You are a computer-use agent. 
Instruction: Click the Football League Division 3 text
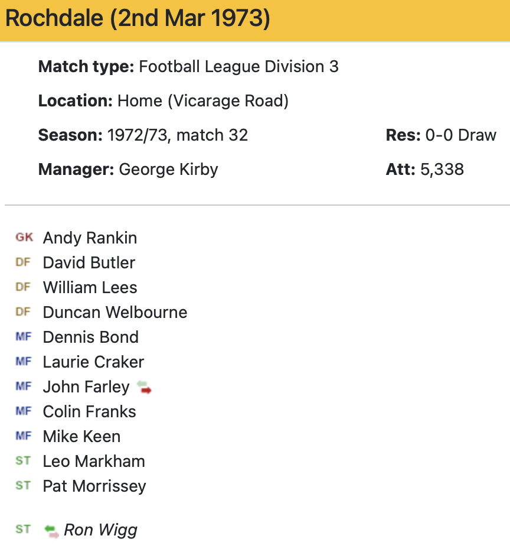(238, 66)
